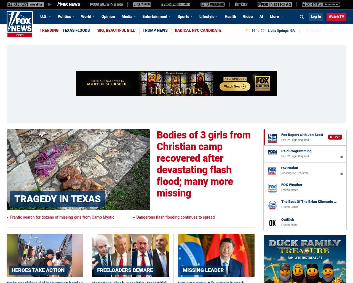Open the Health section
Screen dimensions: 353x283
pyautogui.click(x=230, y=17)
